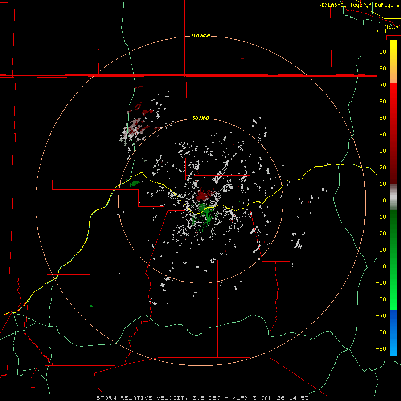The height and width of the screenshot is (401, 401).
Task: Click the "90" value on velocity scale
Action: (383, 52)
